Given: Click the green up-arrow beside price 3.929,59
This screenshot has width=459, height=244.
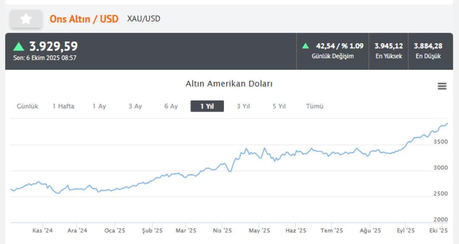Looking at the screenshot, I should click(19, 46).
